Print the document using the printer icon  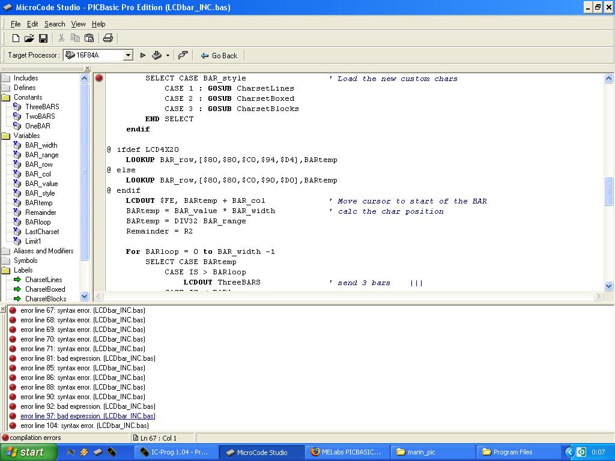point(108,38)
